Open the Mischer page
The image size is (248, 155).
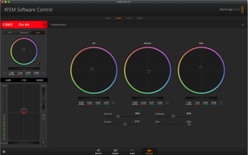[x=98, y=152]
